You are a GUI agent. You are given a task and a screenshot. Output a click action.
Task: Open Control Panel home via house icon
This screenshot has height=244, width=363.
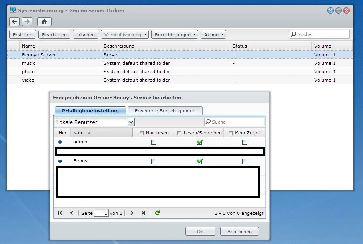coord(44,22)
